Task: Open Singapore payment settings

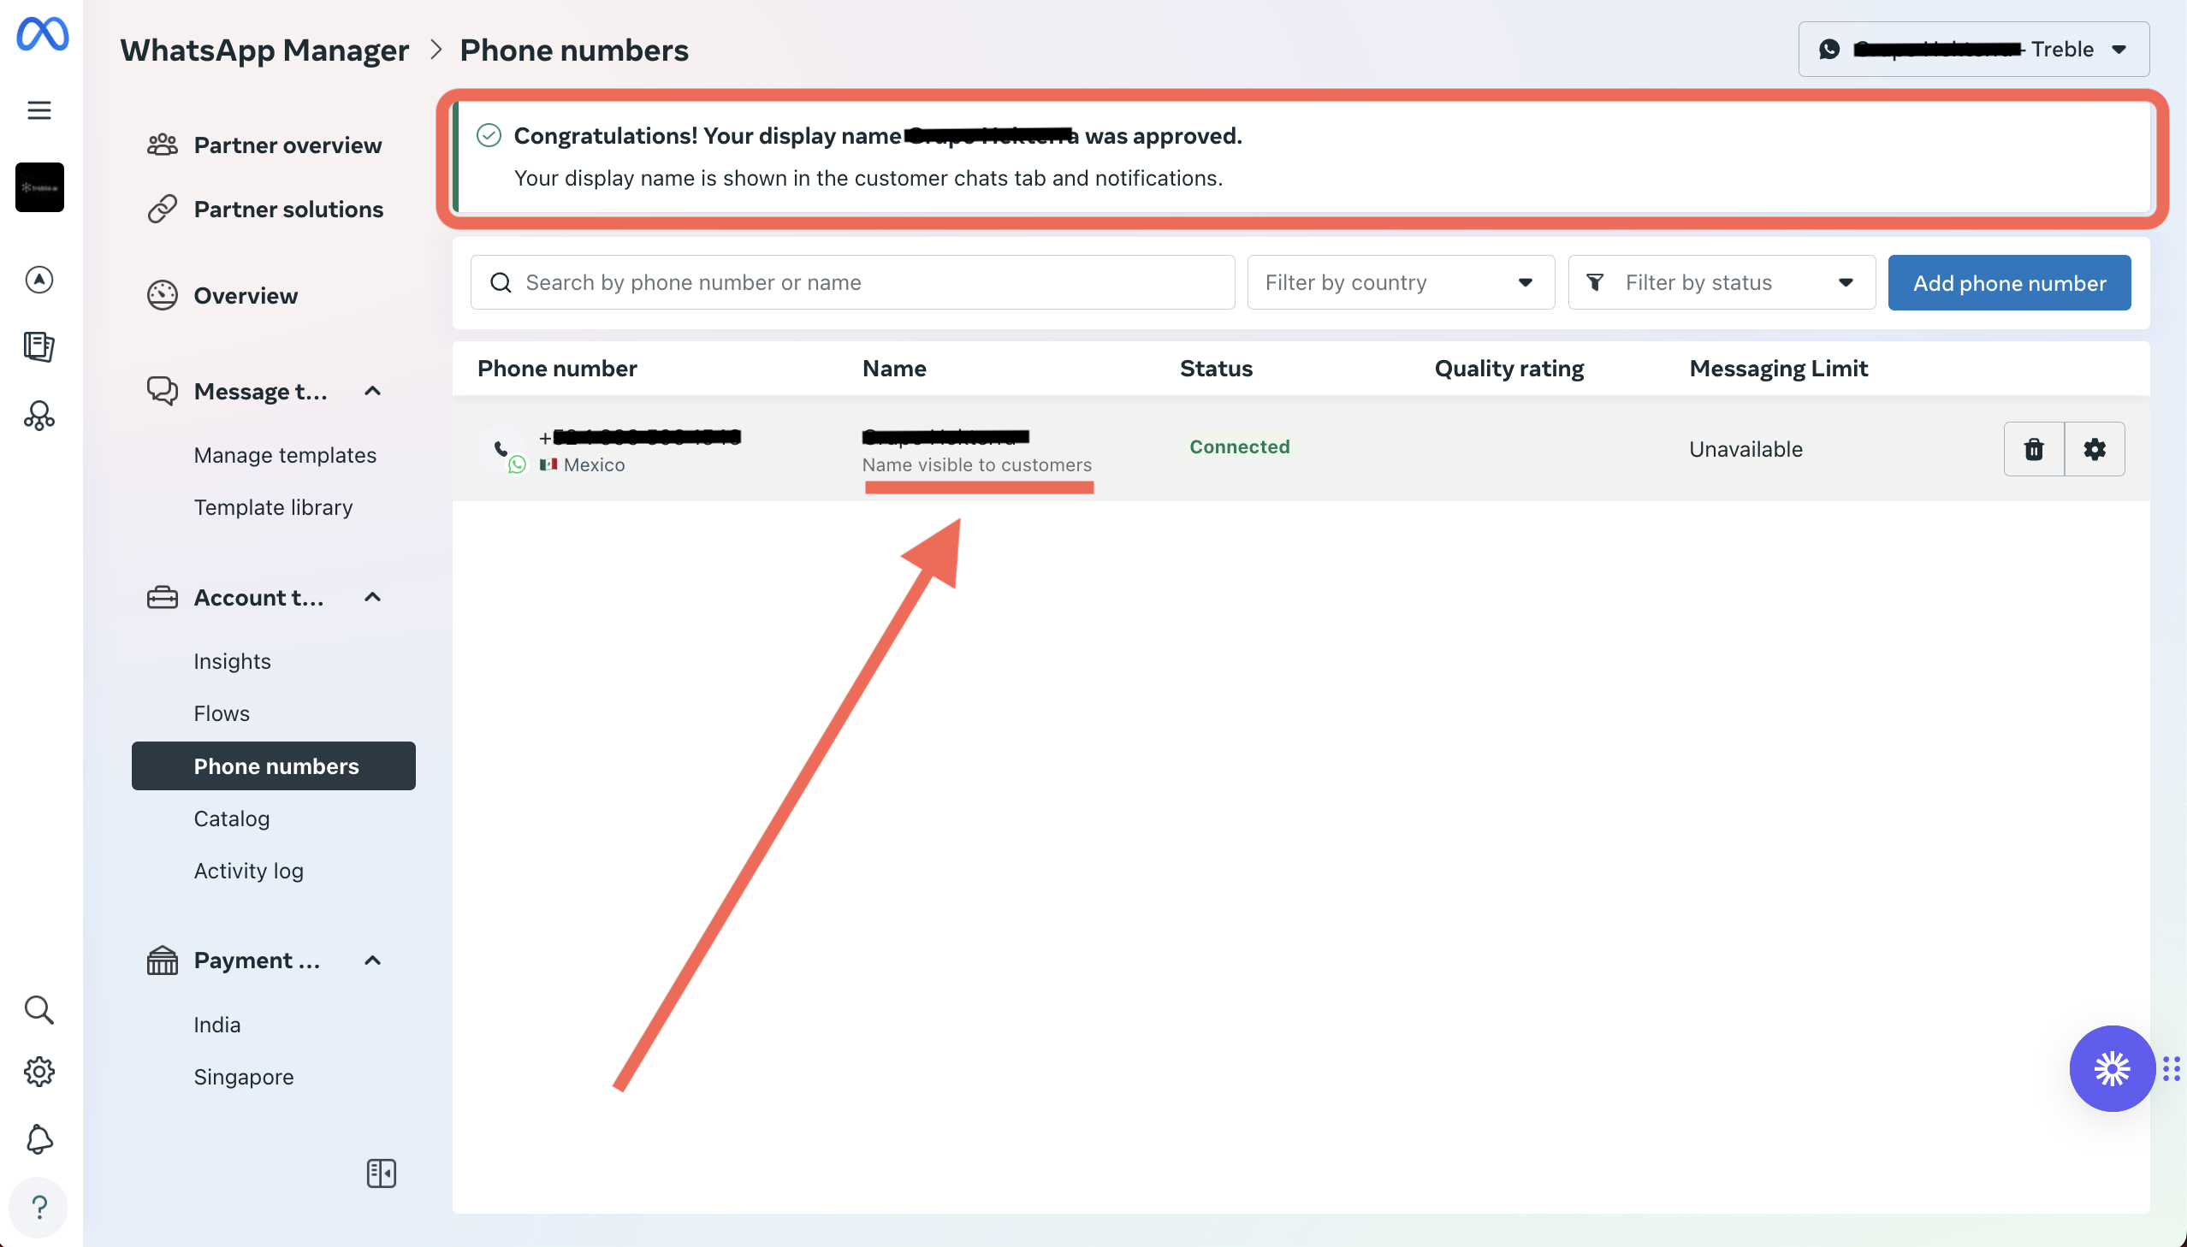Action: (243, 1077)
